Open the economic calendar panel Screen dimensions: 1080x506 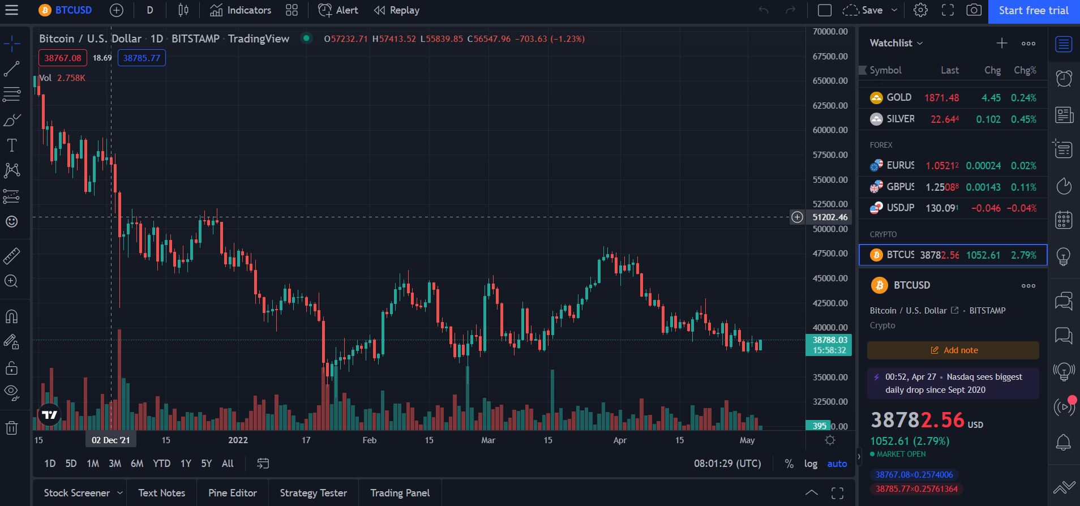pos(1064,220)
